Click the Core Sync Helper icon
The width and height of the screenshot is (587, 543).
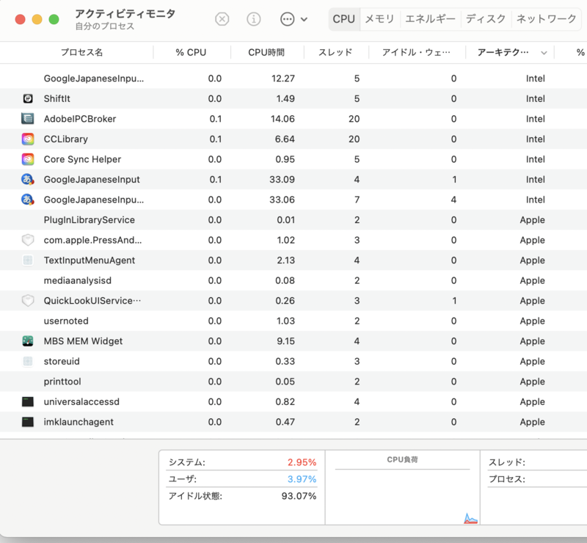(28, 159)
